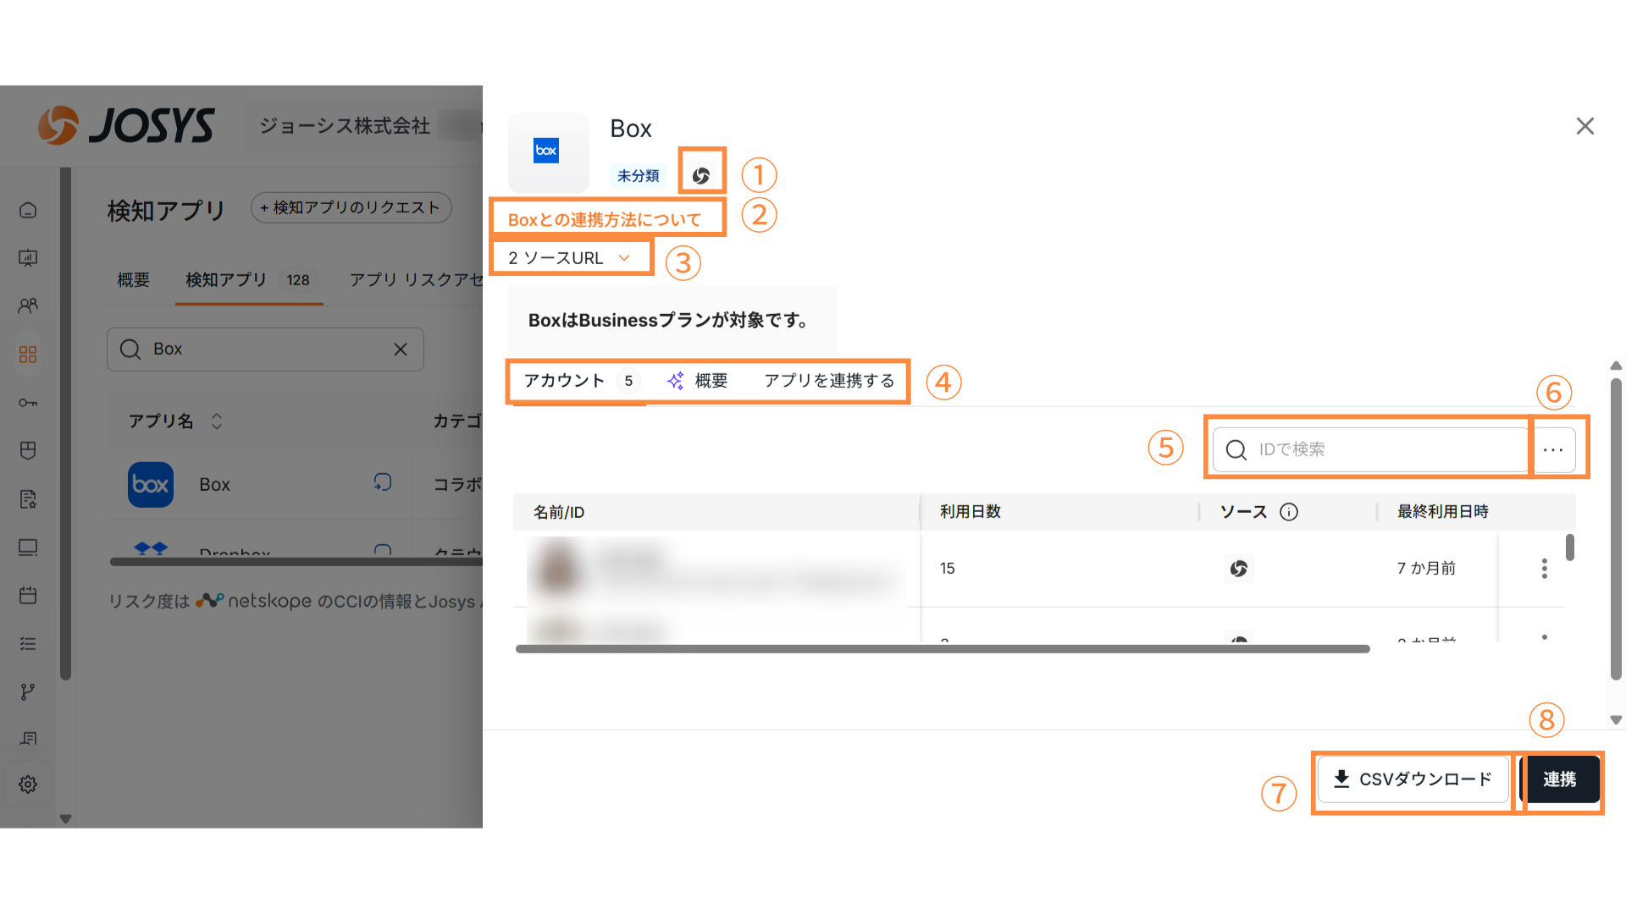
Task: Click the CSVダウンロード button
Action: [x=1413, y=779]
